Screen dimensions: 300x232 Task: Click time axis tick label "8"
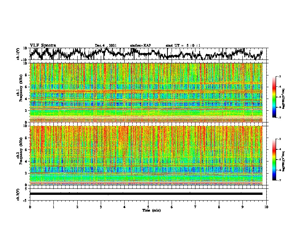pyautogui.click(x=219, y=207)
